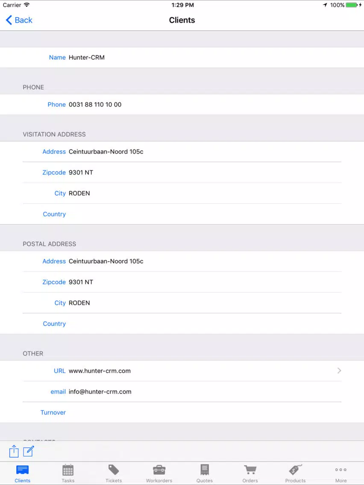The width and height of the screenshot is (364, 485).
Task: Tap the postal Zipcode 9301 NT
Action: 81,282
